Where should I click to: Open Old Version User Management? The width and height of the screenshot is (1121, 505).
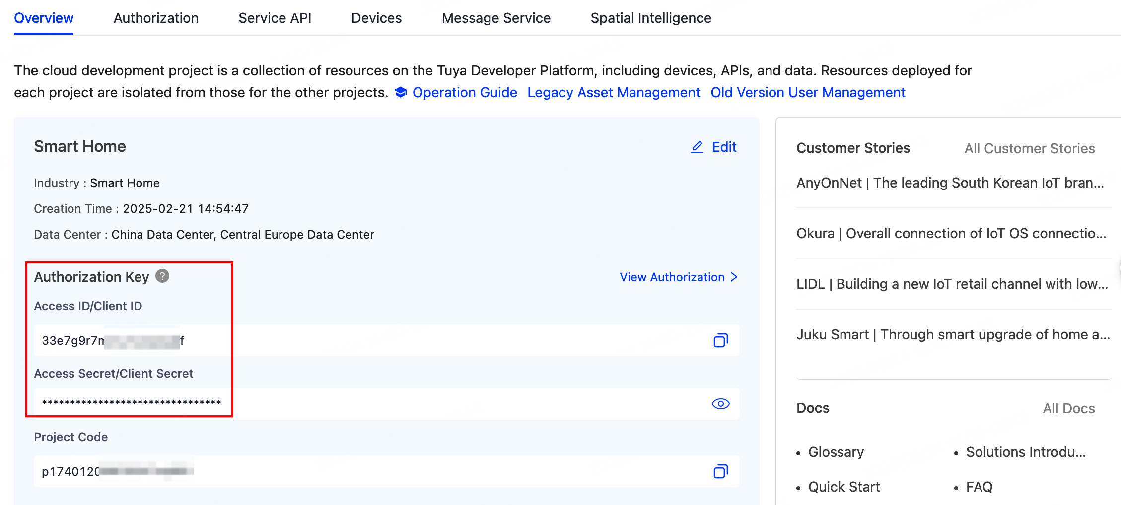808,92
